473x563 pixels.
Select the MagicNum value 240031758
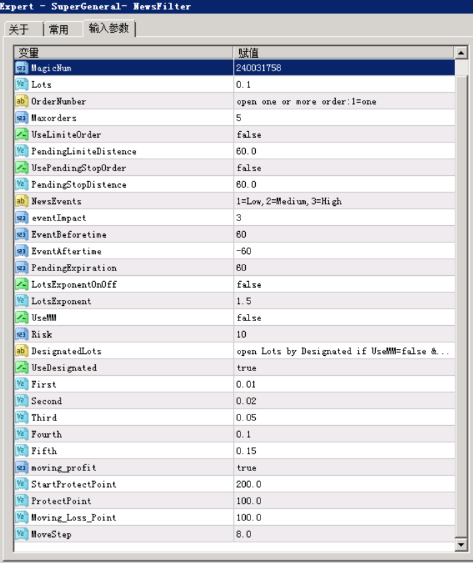pos(258,68)
